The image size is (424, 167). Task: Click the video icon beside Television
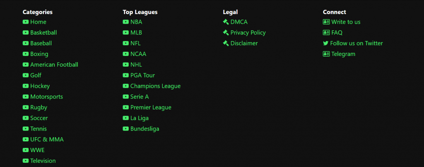coord(25,160)
